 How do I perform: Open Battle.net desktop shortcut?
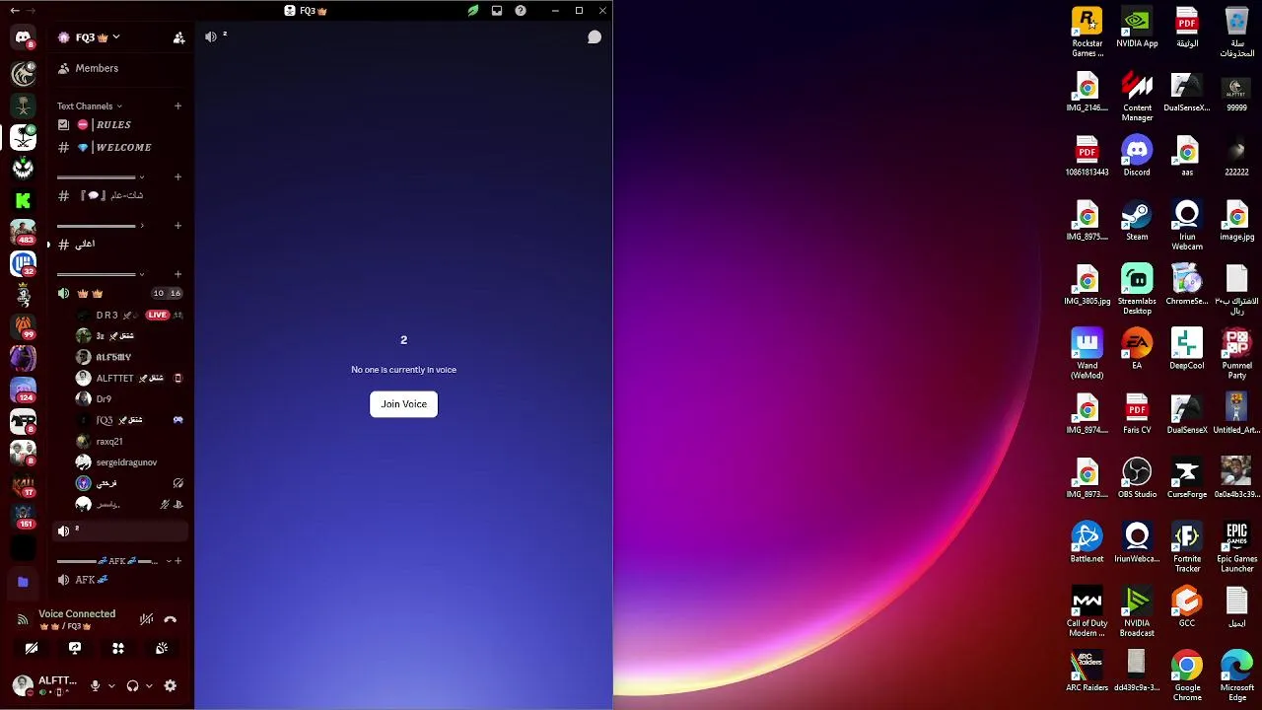pos(1087,542)
